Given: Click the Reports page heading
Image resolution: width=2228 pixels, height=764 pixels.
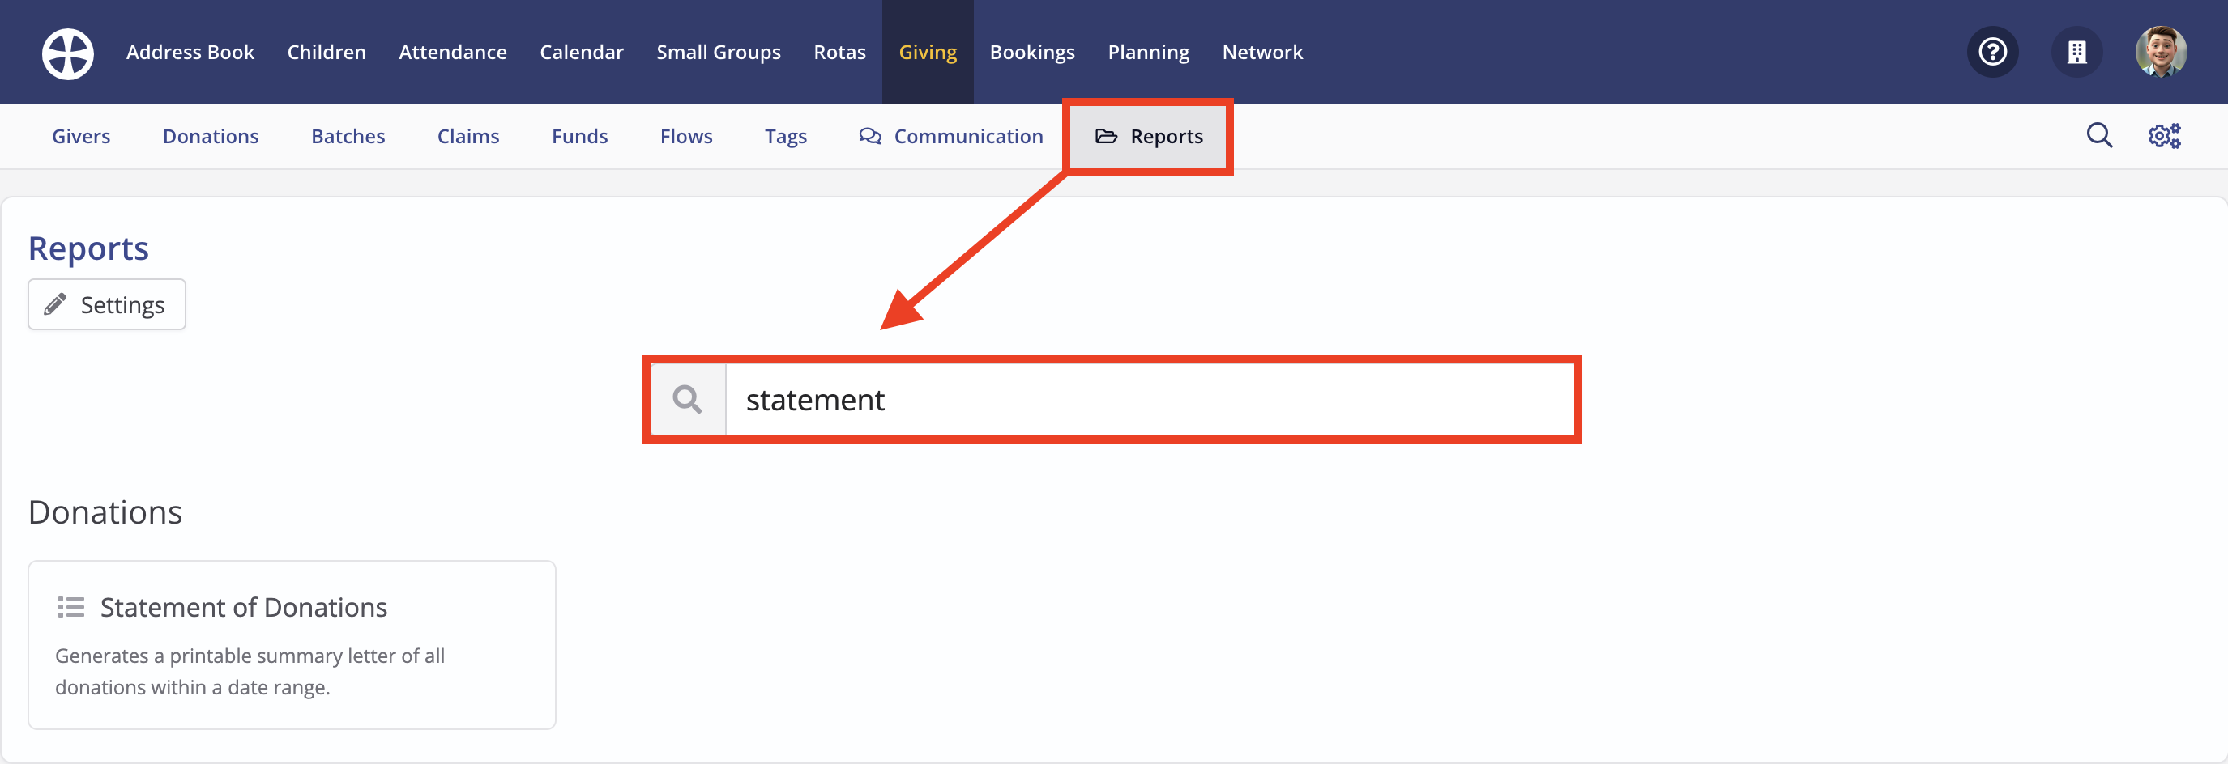Looking at the screenshot, I should (x=88, y=249).
